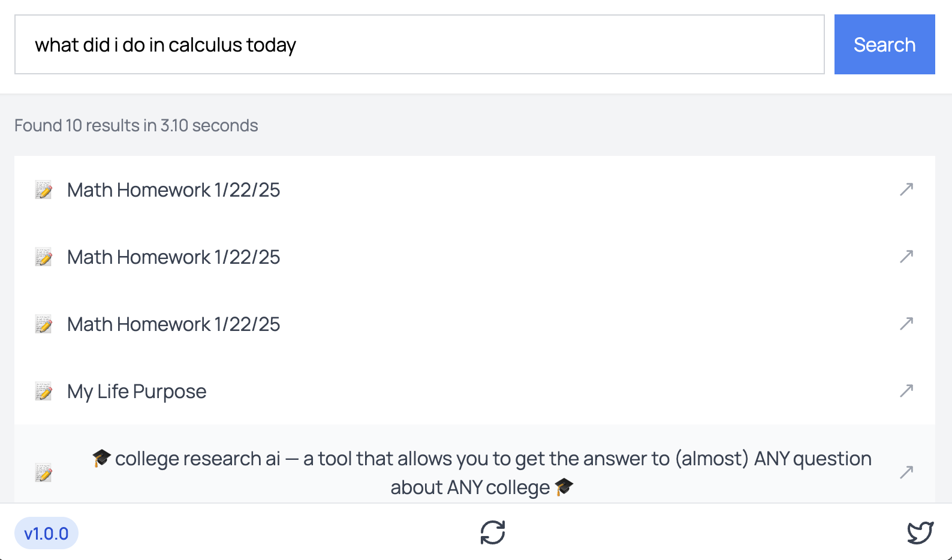Click the v1.0.0 version badge
The width and height of the screenshot is (952, 560).
tap(46, 533)
